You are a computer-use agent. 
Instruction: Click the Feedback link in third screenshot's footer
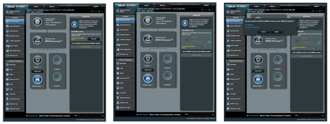(288, 115)
